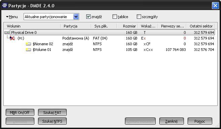The image size is (221, 129).
Task: Click the xCxx indicator of $Volume 01
Action: pyautogui.click(x=148, y=50)
